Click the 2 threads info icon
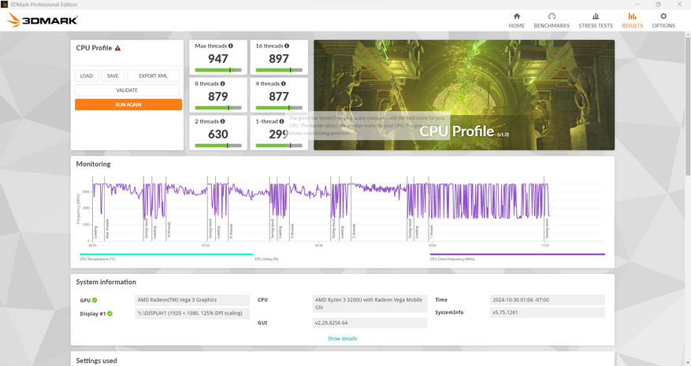Viewport: 691px width, 366px height. [222, 121]
